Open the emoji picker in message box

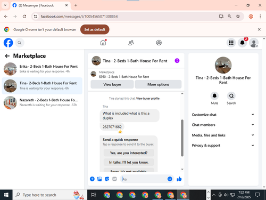click(170, 179)
